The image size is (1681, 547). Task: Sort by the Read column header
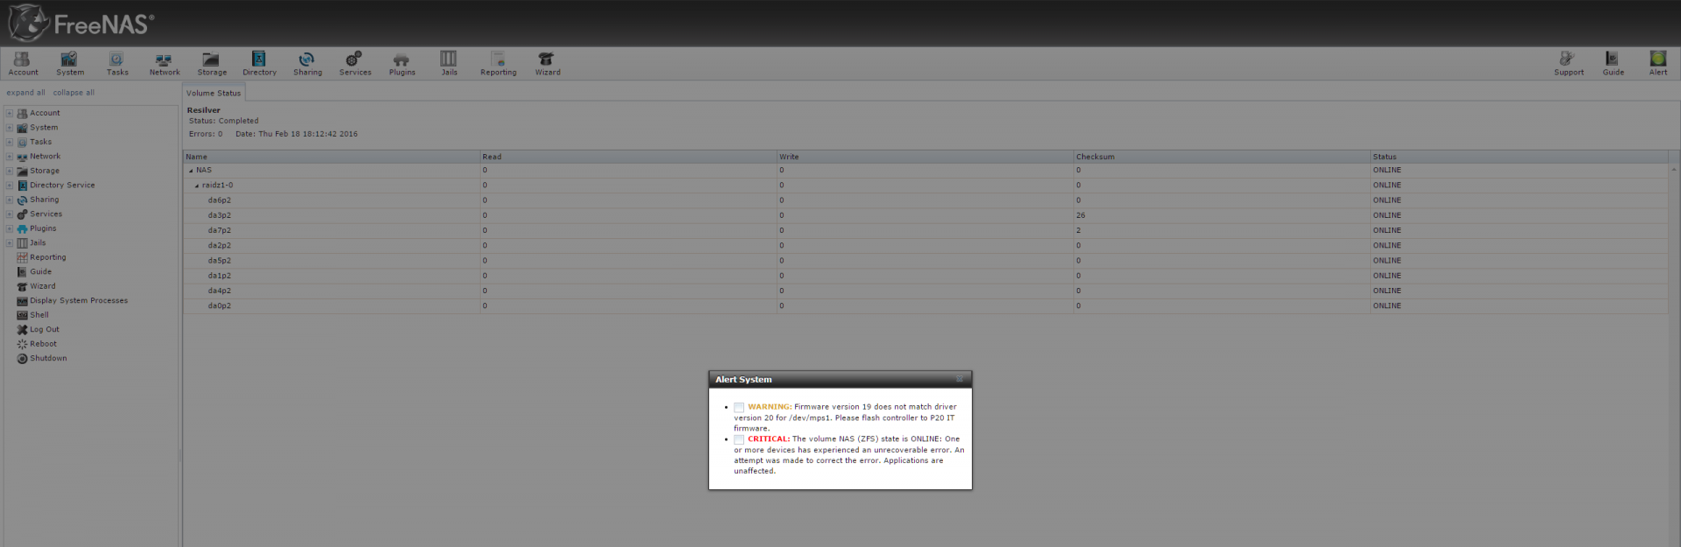(x=628, y=157)
